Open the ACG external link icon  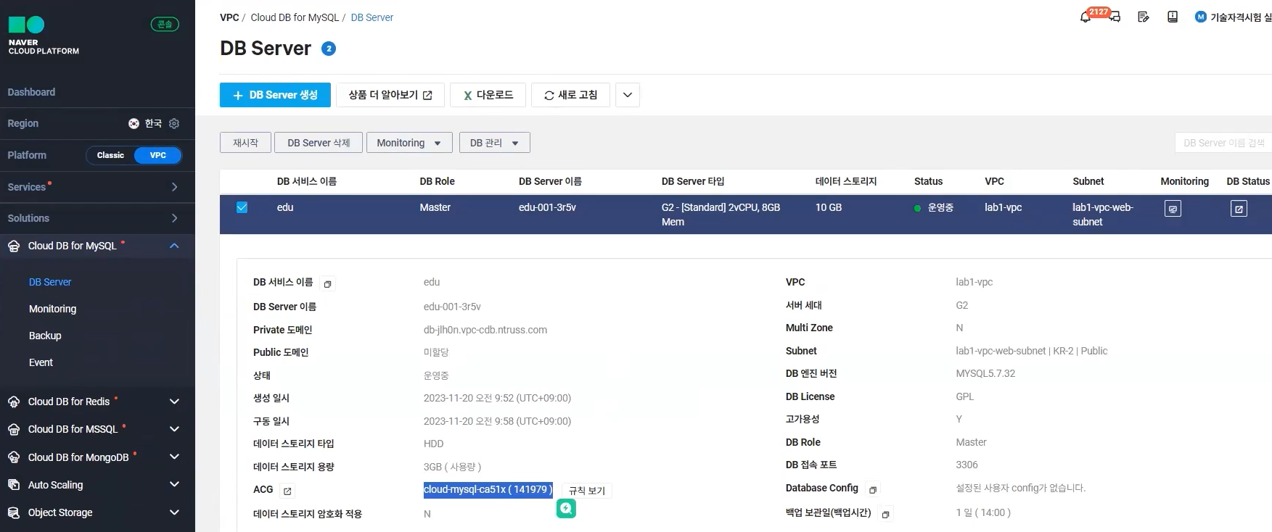tap(287, 491)
